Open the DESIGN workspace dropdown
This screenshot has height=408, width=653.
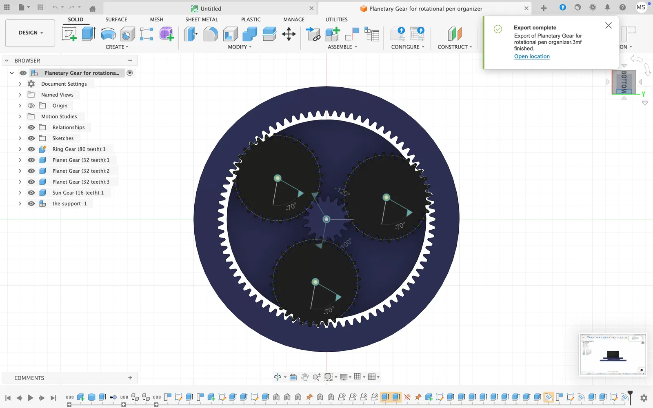point(30,33)
